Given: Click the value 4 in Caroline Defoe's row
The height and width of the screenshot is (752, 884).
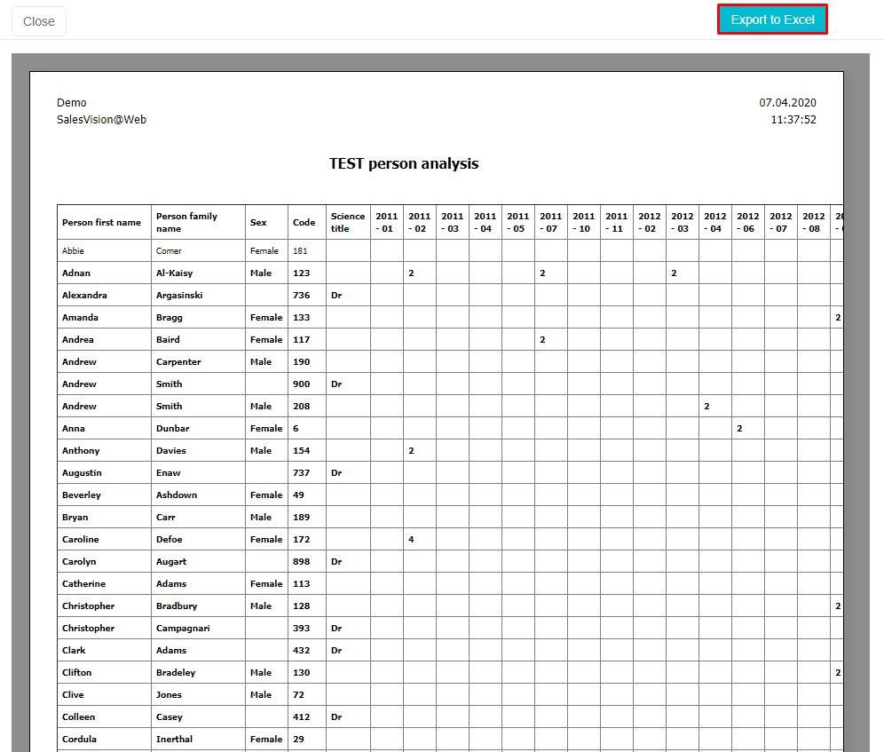Looking at the screenshot, I should pos(411,540).
